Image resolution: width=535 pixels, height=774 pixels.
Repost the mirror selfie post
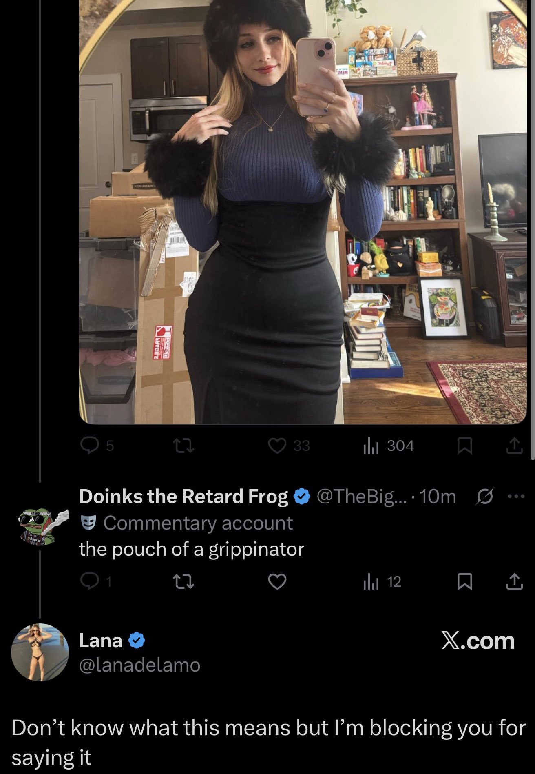coord(183,446)
